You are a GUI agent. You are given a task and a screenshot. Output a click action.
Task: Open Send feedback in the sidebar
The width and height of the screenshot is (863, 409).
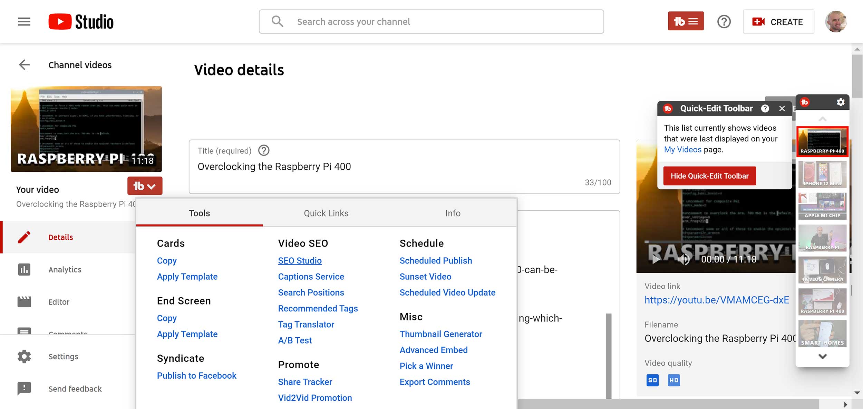[75, 389]
